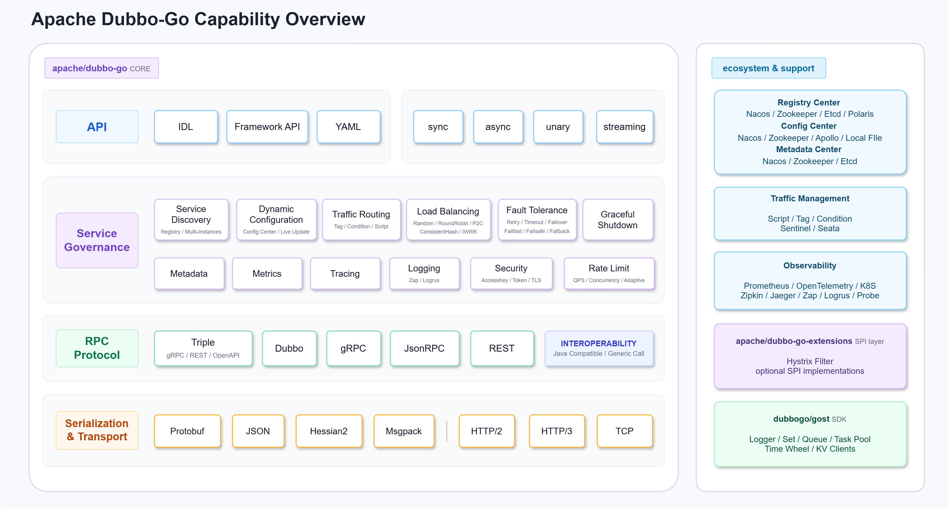This screenshot has width=948, height=508.
Task: Click the Load Balancing box
Action: coord(448,220)
